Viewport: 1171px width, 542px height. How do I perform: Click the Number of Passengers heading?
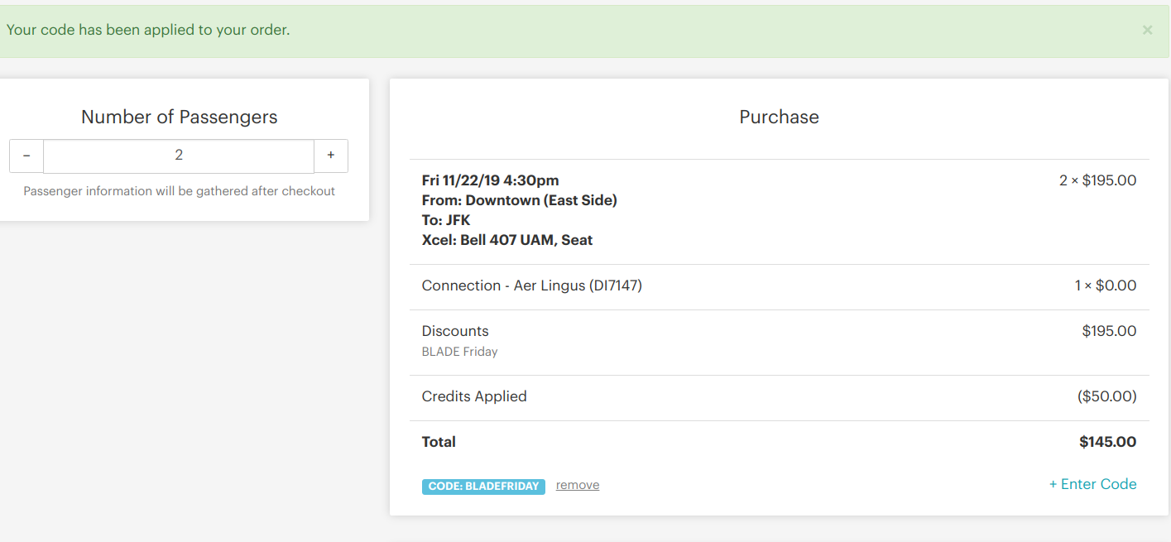tap(179, 118)
